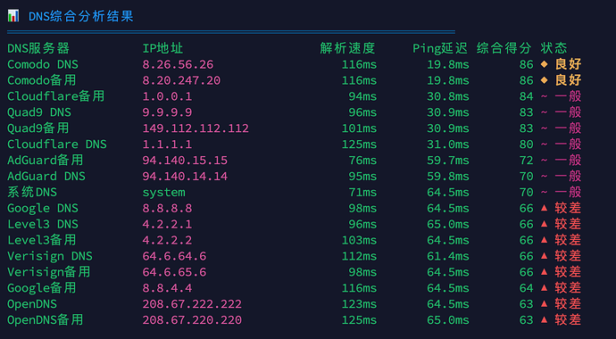Screen dimensions: 616x339
Task: Select IP address 1.0.0.1
Action: [x=167, y=96]
